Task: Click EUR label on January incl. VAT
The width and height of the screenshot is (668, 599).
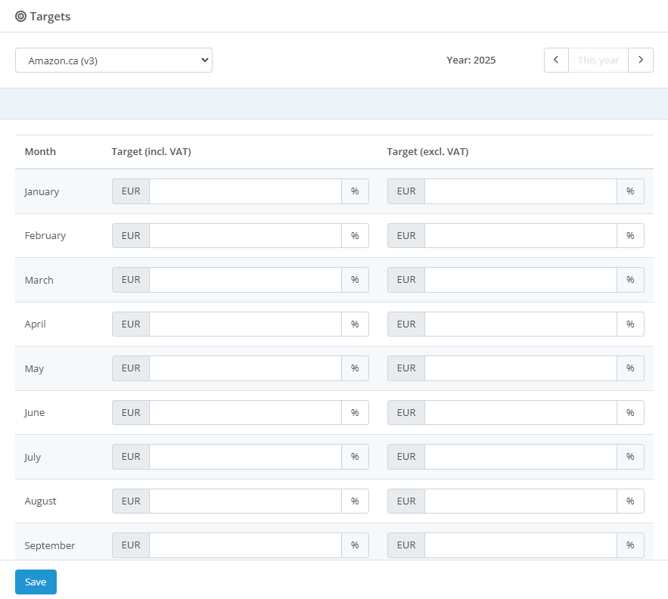Action: click(131, 191)
